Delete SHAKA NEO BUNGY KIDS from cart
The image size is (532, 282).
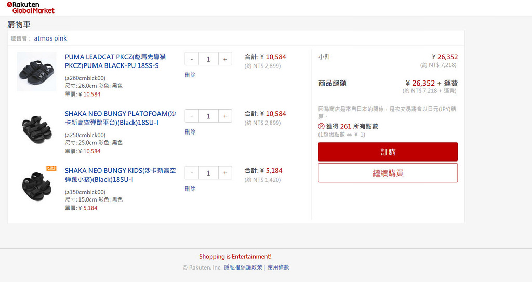[190, 189]
